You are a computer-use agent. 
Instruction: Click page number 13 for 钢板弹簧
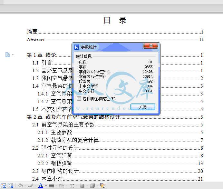click(200, 164)
